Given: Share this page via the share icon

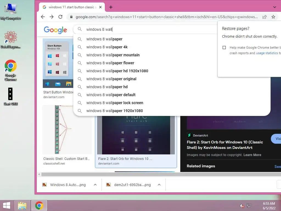Looking at the screenshot, I should click(x=265, y=17).
